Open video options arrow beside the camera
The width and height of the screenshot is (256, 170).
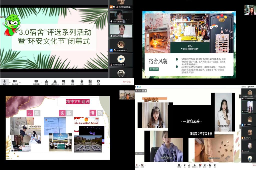(x=20, y=82)
